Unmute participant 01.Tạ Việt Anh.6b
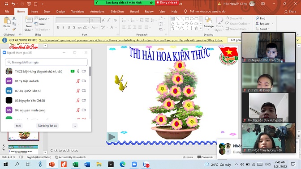Screen dimensions: 301x169 click(x=78, y=81)
